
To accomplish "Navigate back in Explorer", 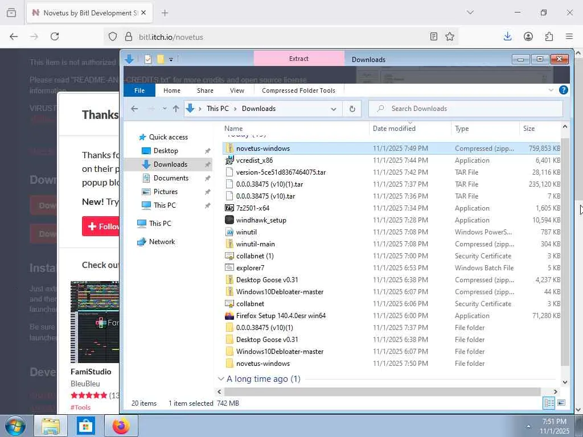I will point(134,109).
